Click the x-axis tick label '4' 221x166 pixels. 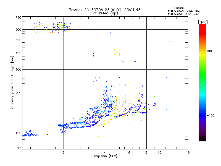pyautogui.click(x=105, y=152)
